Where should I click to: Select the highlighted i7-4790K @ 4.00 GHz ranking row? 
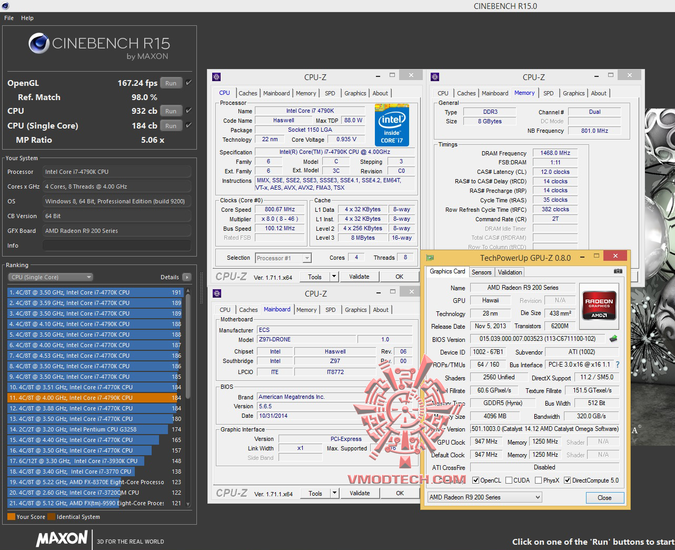tap(95, 398)
